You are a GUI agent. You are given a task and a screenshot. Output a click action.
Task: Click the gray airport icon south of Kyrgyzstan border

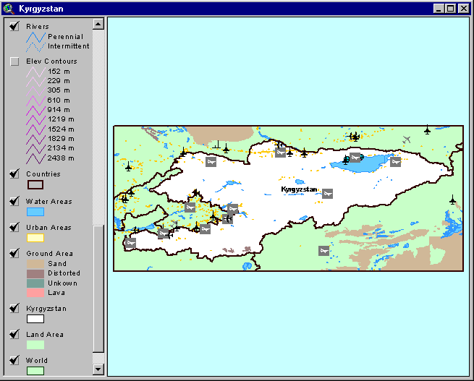click(x=323, y=251)
